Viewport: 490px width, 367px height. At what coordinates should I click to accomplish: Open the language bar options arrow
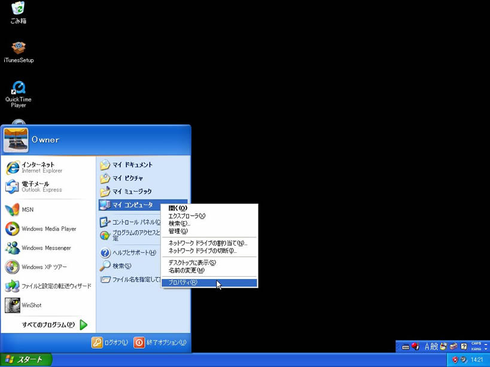click(486, 349)
